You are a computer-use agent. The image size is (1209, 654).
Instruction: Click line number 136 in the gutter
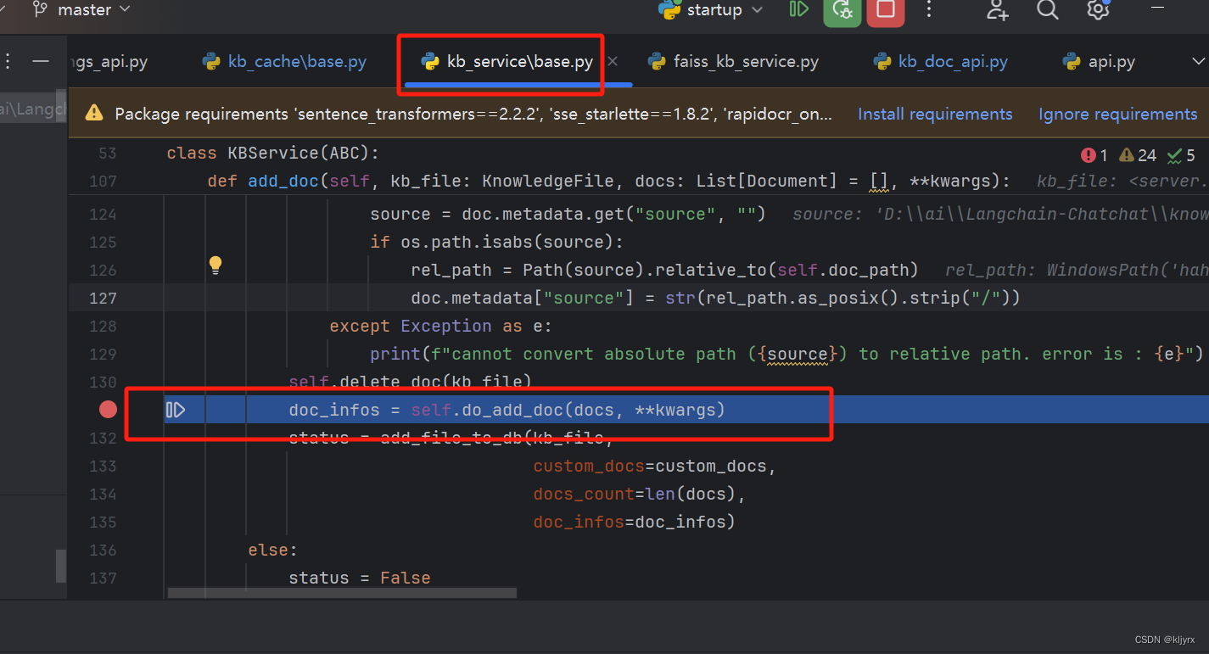[x=103, y=550]
